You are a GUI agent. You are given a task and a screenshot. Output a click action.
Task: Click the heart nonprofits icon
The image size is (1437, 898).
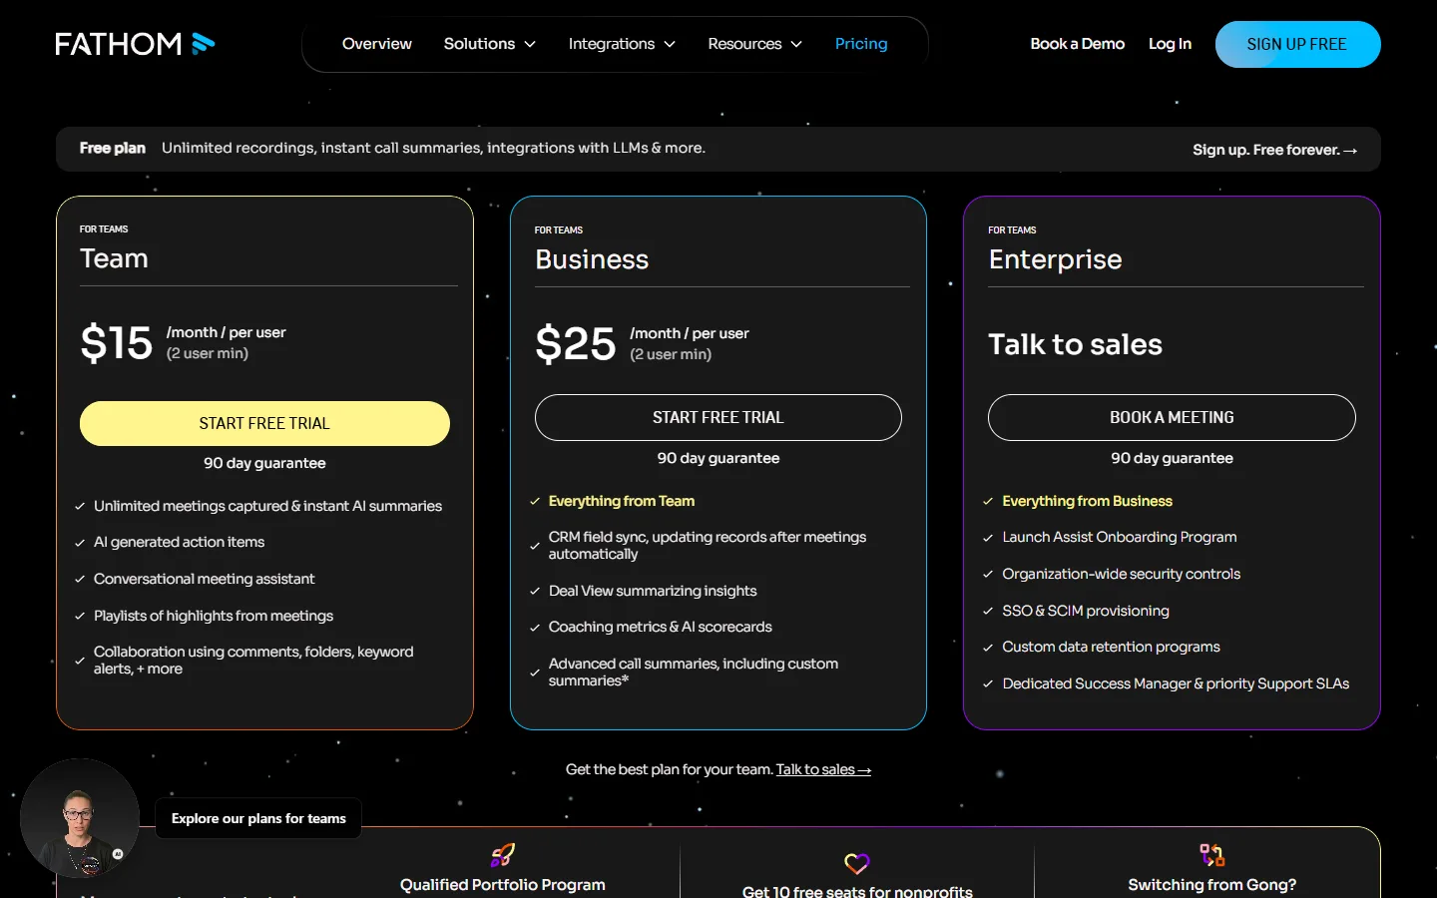(857, 863)
